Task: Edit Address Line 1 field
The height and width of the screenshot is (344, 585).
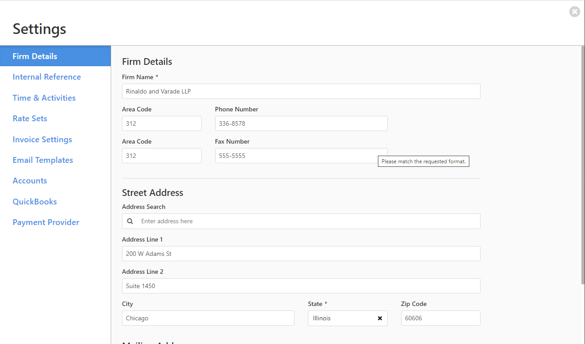Action: click(x=301, y=254)
